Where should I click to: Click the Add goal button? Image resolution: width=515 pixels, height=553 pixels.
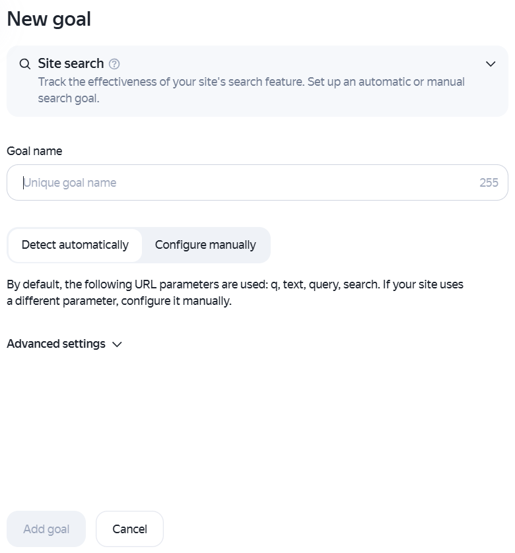tap(46, 529)
